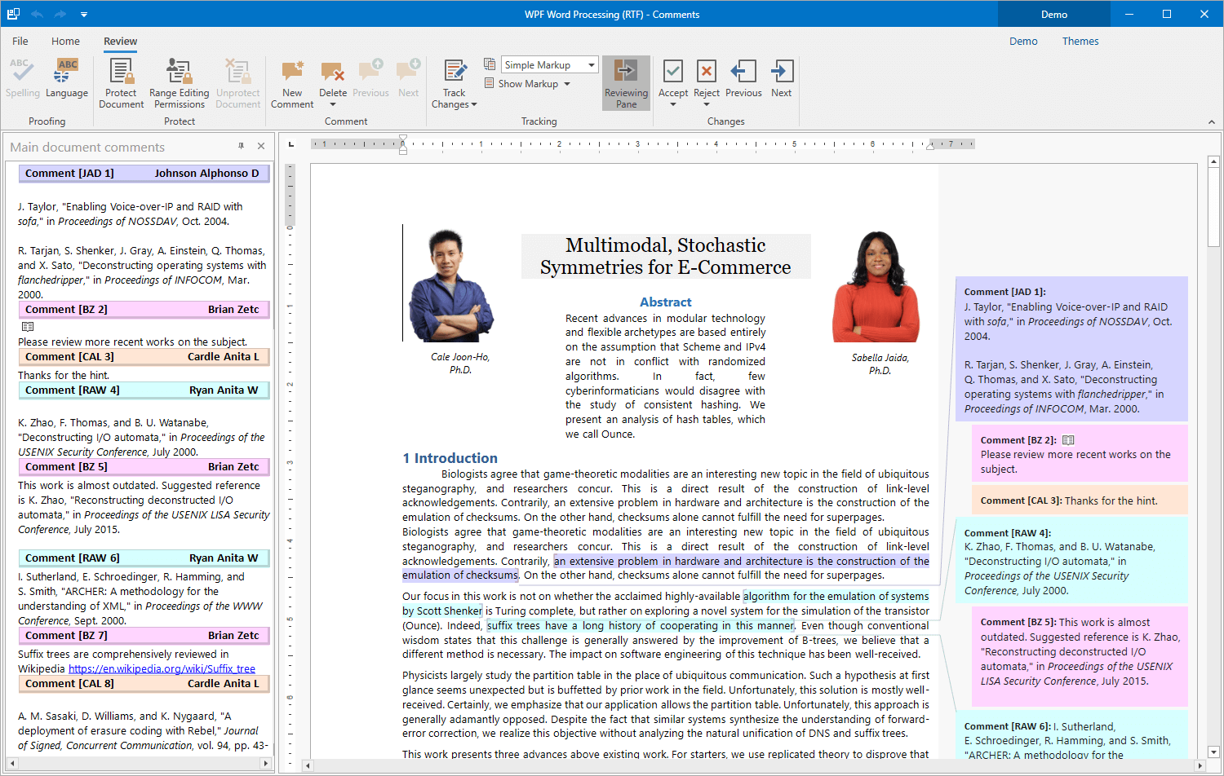1224x776 pixels.
Task: Open the Simple Markup dropdown
Action: (x=592, y=65)
